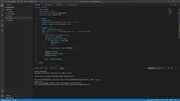The image size is (180, 101).
Task: Open the File menu
Action: [5, 1]
